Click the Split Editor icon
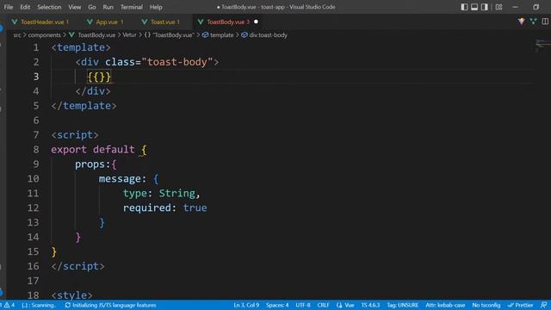Image resolution: width=551 pixels, height=310 pixels. [x=545, y=22]
